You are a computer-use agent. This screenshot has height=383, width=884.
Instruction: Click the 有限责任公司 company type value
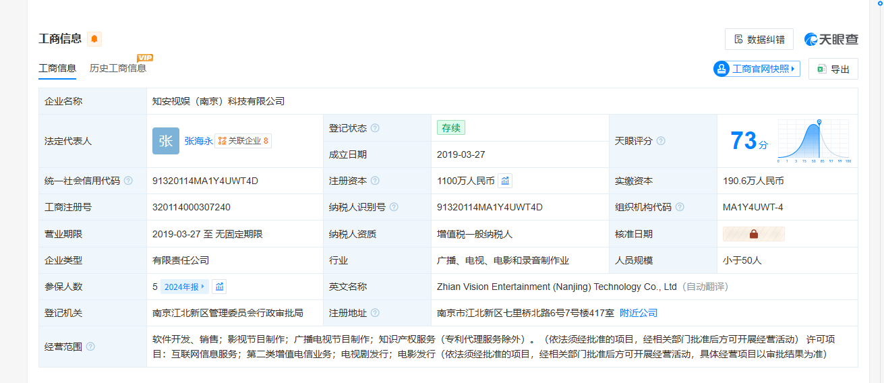pos(181,260)
